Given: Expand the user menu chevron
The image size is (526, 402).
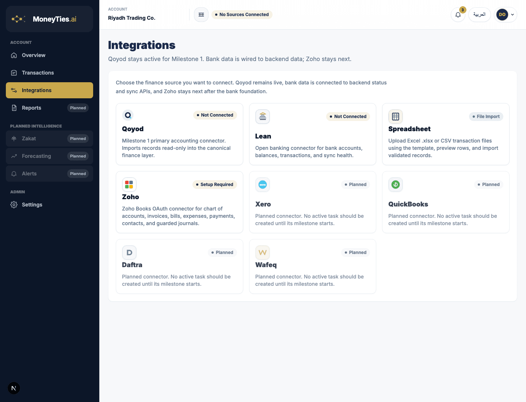Looking at the screenshot, I should 512,15.
